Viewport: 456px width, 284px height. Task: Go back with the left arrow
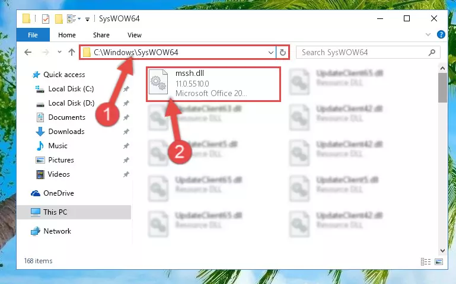point(28,52)
